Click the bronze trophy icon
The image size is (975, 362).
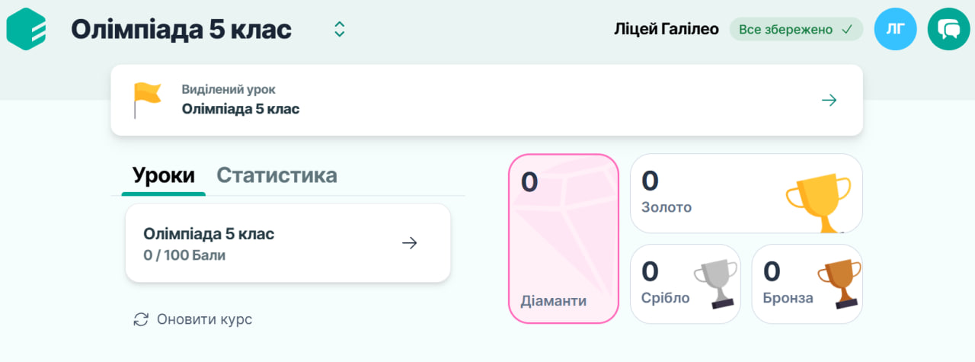coord(838,282)
